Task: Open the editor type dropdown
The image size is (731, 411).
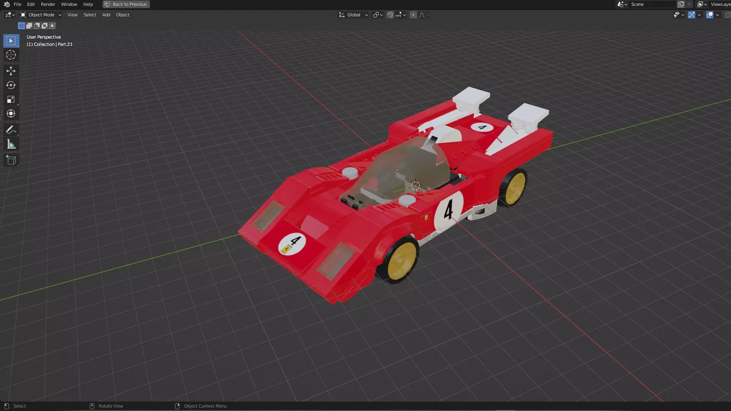Action: tap(10, 15)
